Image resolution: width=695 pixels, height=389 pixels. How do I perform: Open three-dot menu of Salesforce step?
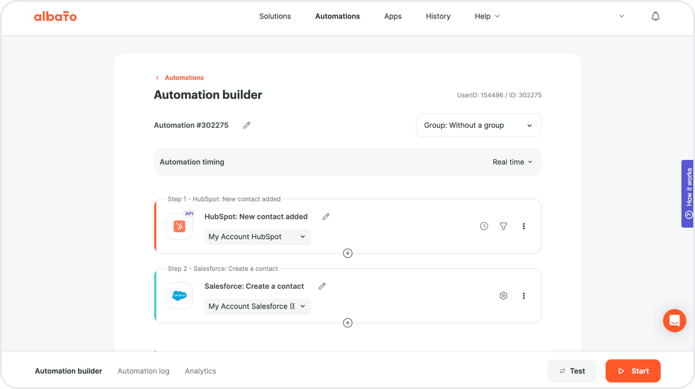524,296
